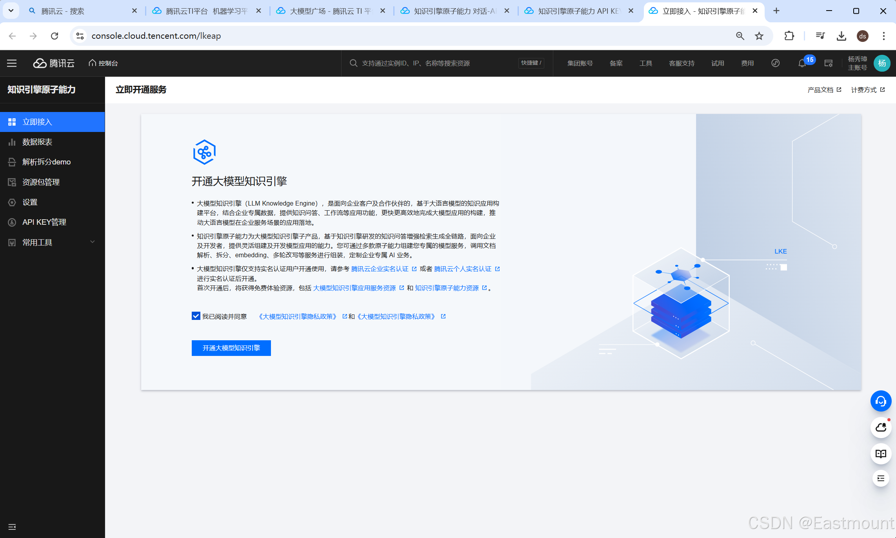Open Chrome three-dot menu
The height and width of the screenshot is (538, 896).
tap(883, 36)
